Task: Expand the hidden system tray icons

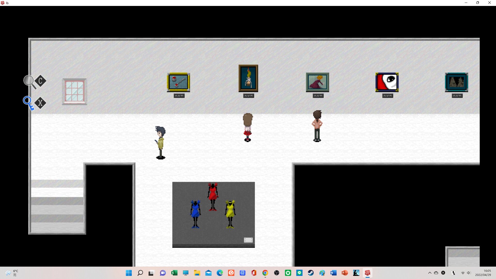Action: pyautogui.click(x=430, y=273)
